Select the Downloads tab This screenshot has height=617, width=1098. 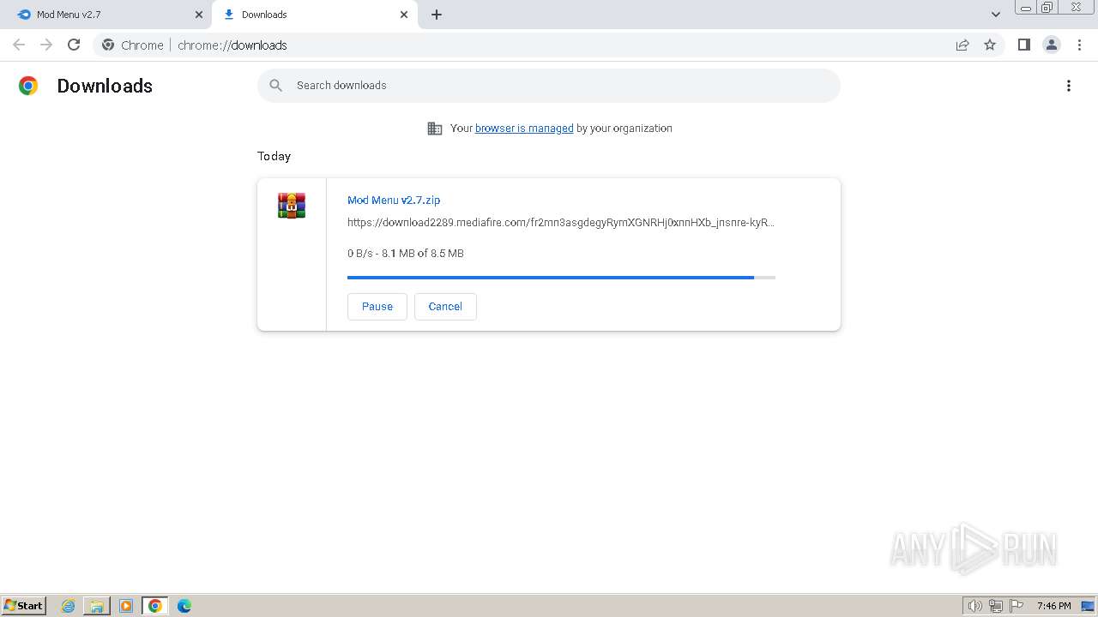pos(315,15)
